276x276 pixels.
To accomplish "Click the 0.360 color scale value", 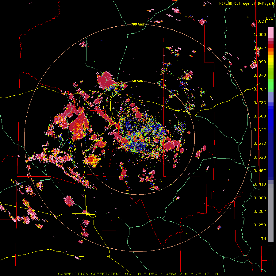I will (260, 198).
